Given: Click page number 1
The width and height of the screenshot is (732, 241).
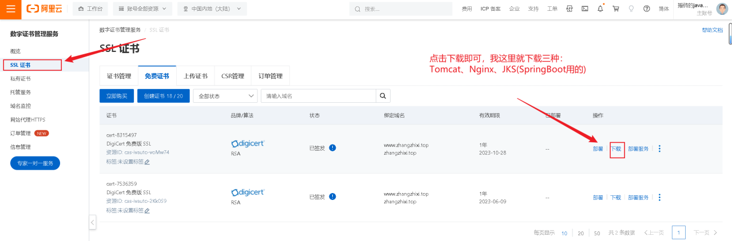Looking at the screenshot, I should (x=679, y=232).
